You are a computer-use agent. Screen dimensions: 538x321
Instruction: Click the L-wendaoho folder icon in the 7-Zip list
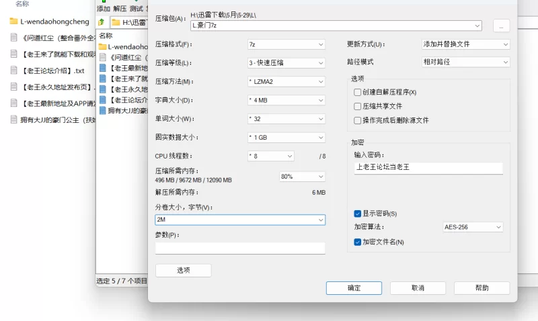point(103,46)
